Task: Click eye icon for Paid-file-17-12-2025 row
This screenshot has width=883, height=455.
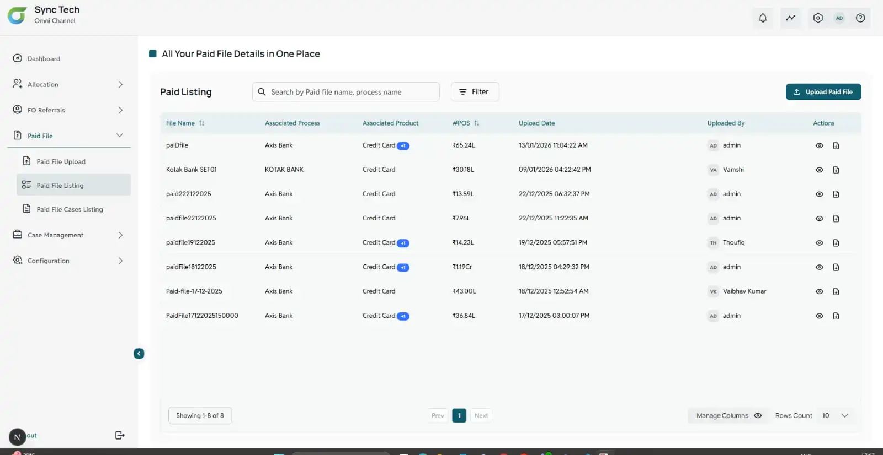Action: (819, 292)
